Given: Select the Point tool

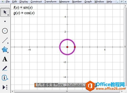Looking at the screenshot, I should [5, 21].
